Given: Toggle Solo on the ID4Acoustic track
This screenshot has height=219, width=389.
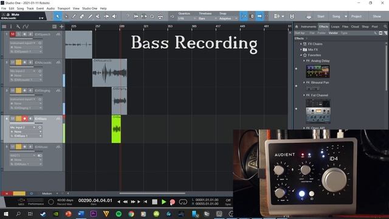Looking at the screenshot, I should click(x=18, y=62).
